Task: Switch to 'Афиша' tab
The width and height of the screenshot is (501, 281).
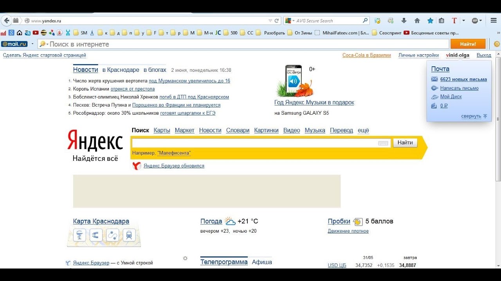Action: (262, 262)
